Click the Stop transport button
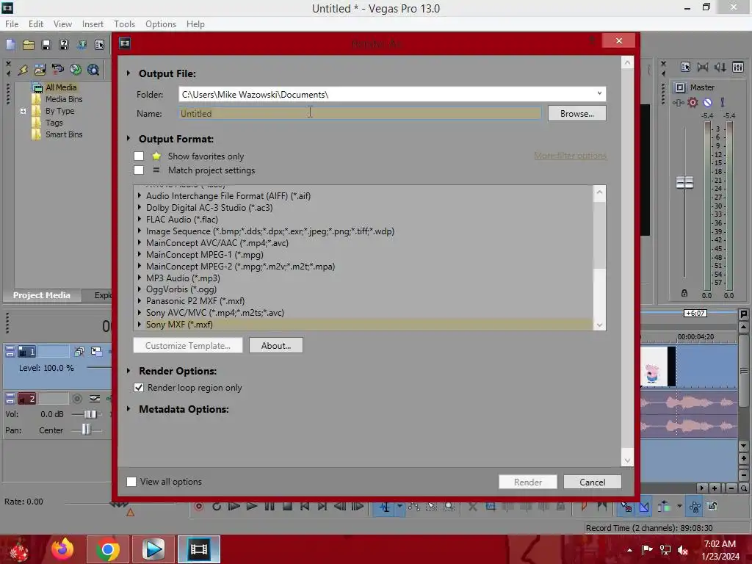752x564 pixels. point(287,507)
